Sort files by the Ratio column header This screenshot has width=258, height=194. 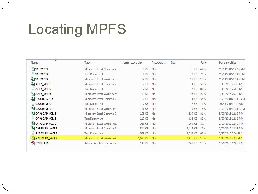point(204,63)
